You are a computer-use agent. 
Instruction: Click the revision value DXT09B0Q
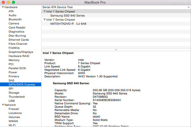pyautogui.click(x=100, y=97)
